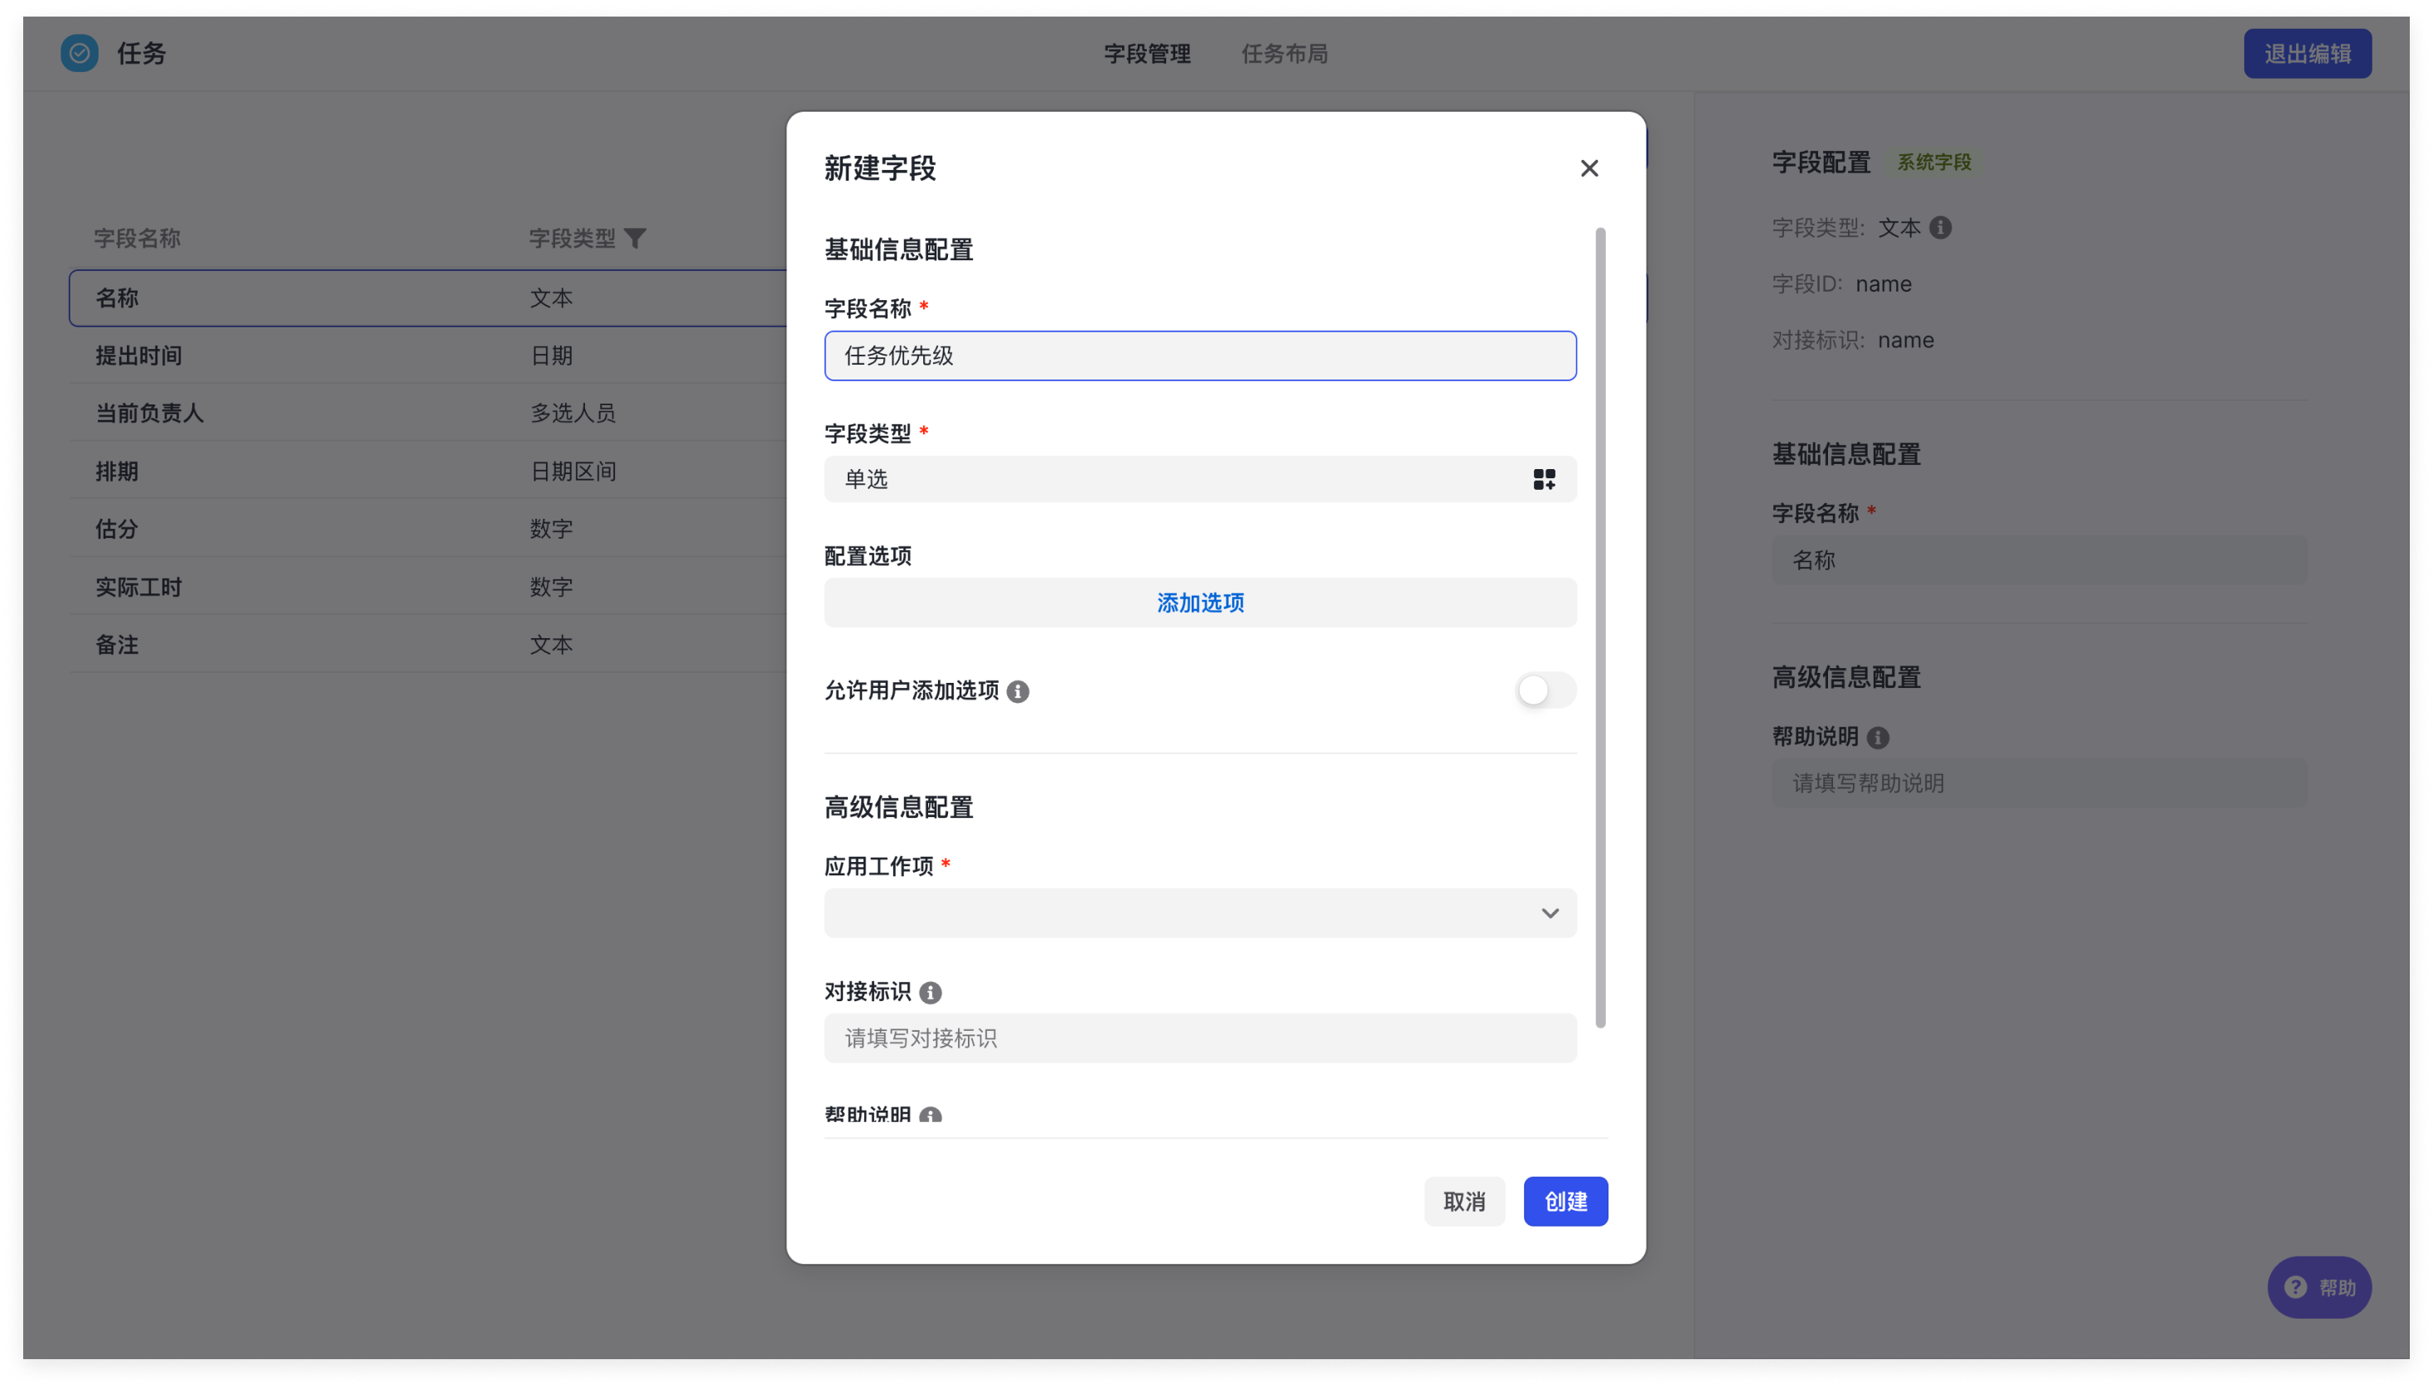Screen dimensions: 2433x1389
Task: Switch to the 字段管理 tab
Action: pos(1146,53)
